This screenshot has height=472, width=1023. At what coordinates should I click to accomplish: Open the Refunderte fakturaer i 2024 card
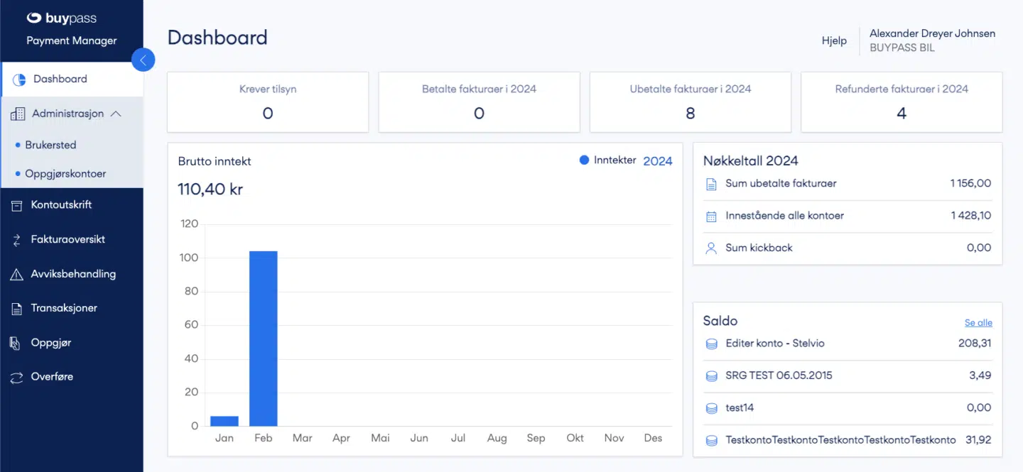point(902,102)
